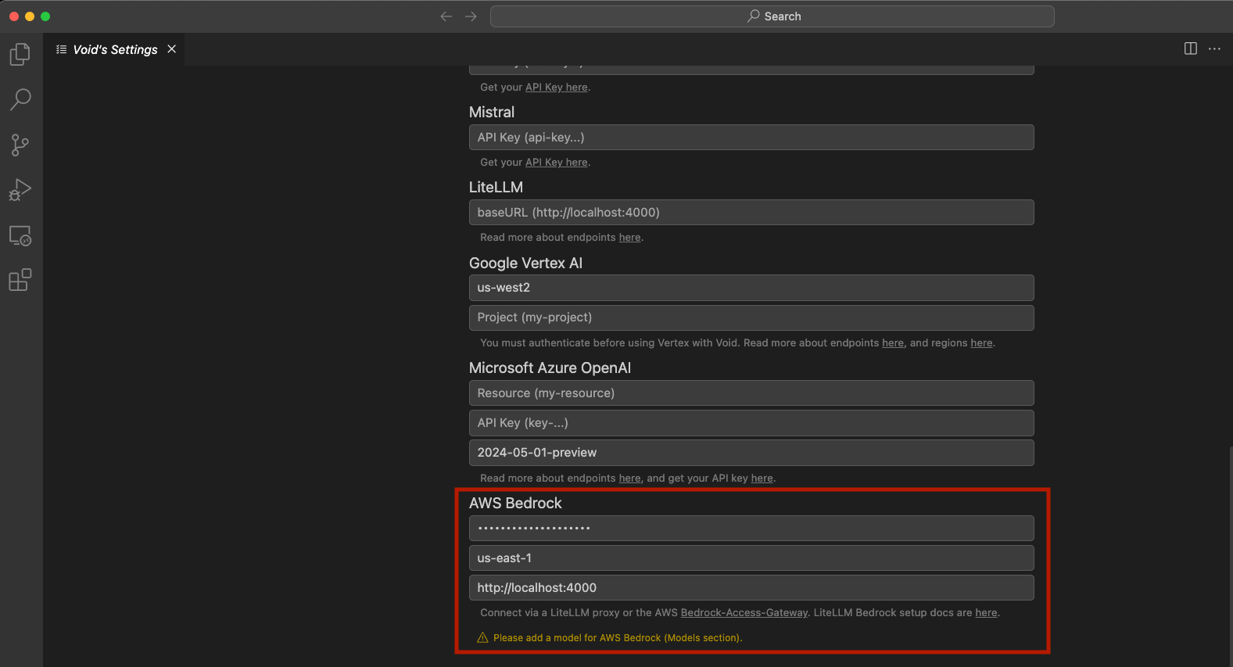Open the API Key here link above Mistral

[557, 88]
